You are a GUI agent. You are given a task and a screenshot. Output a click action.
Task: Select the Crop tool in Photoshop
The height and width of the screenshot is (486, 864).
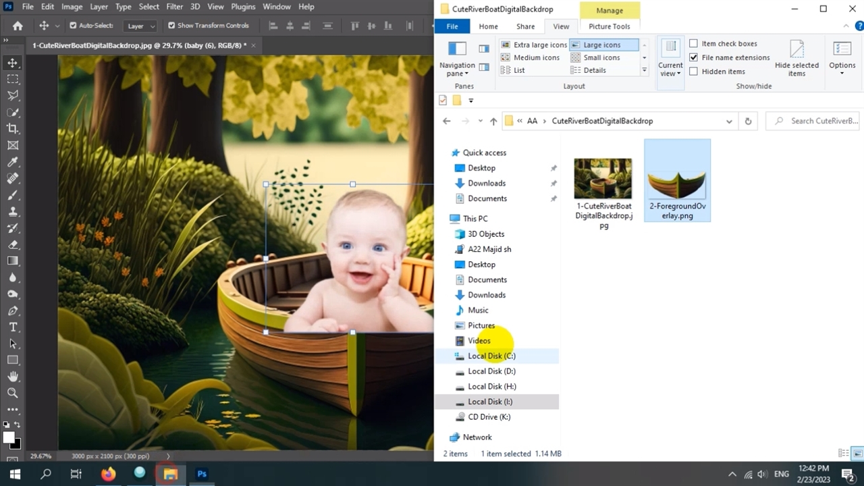click(x=13, y=129)
